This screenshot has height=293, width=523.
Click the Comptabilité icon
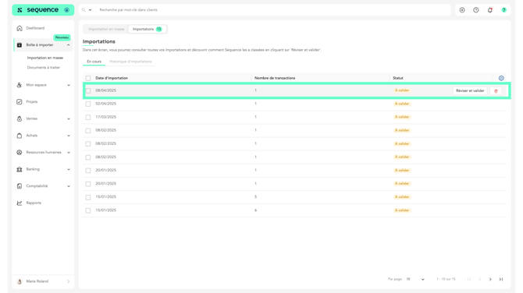[20, 186]
